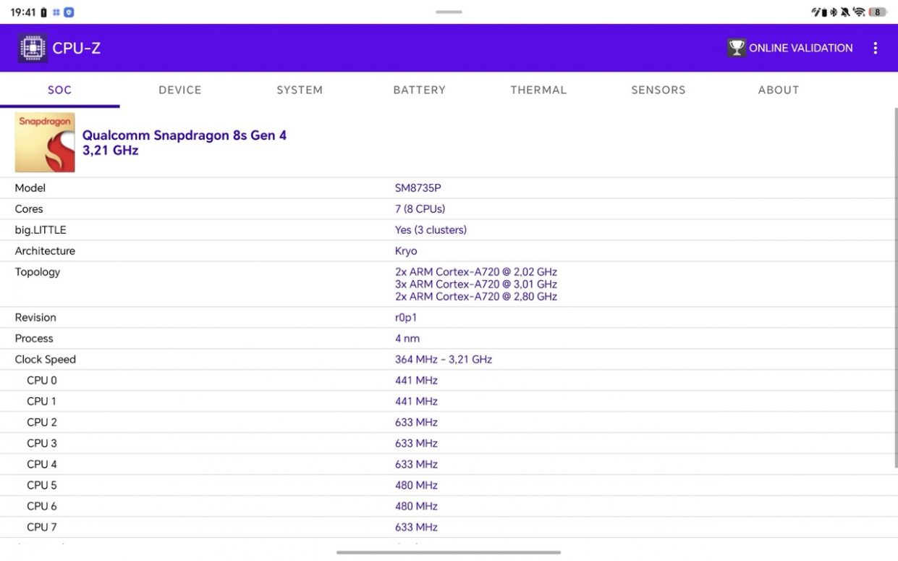Select the big.LITTLE value Yes (3 clusters)

(x=431, y=230)
